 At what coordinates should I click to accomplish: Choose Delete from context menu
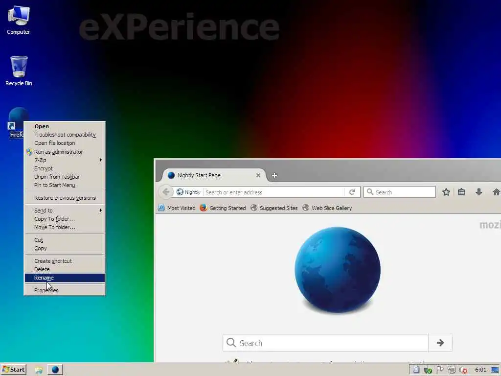tap(65, 269)
